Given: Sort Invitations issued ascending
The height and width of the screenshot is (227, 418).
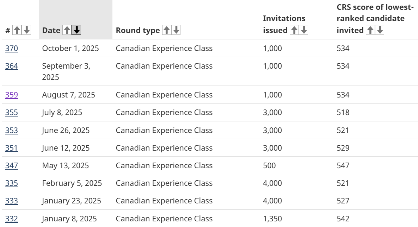Looking at the screenshot, I should pyautogui.click(x=294, y=30).
